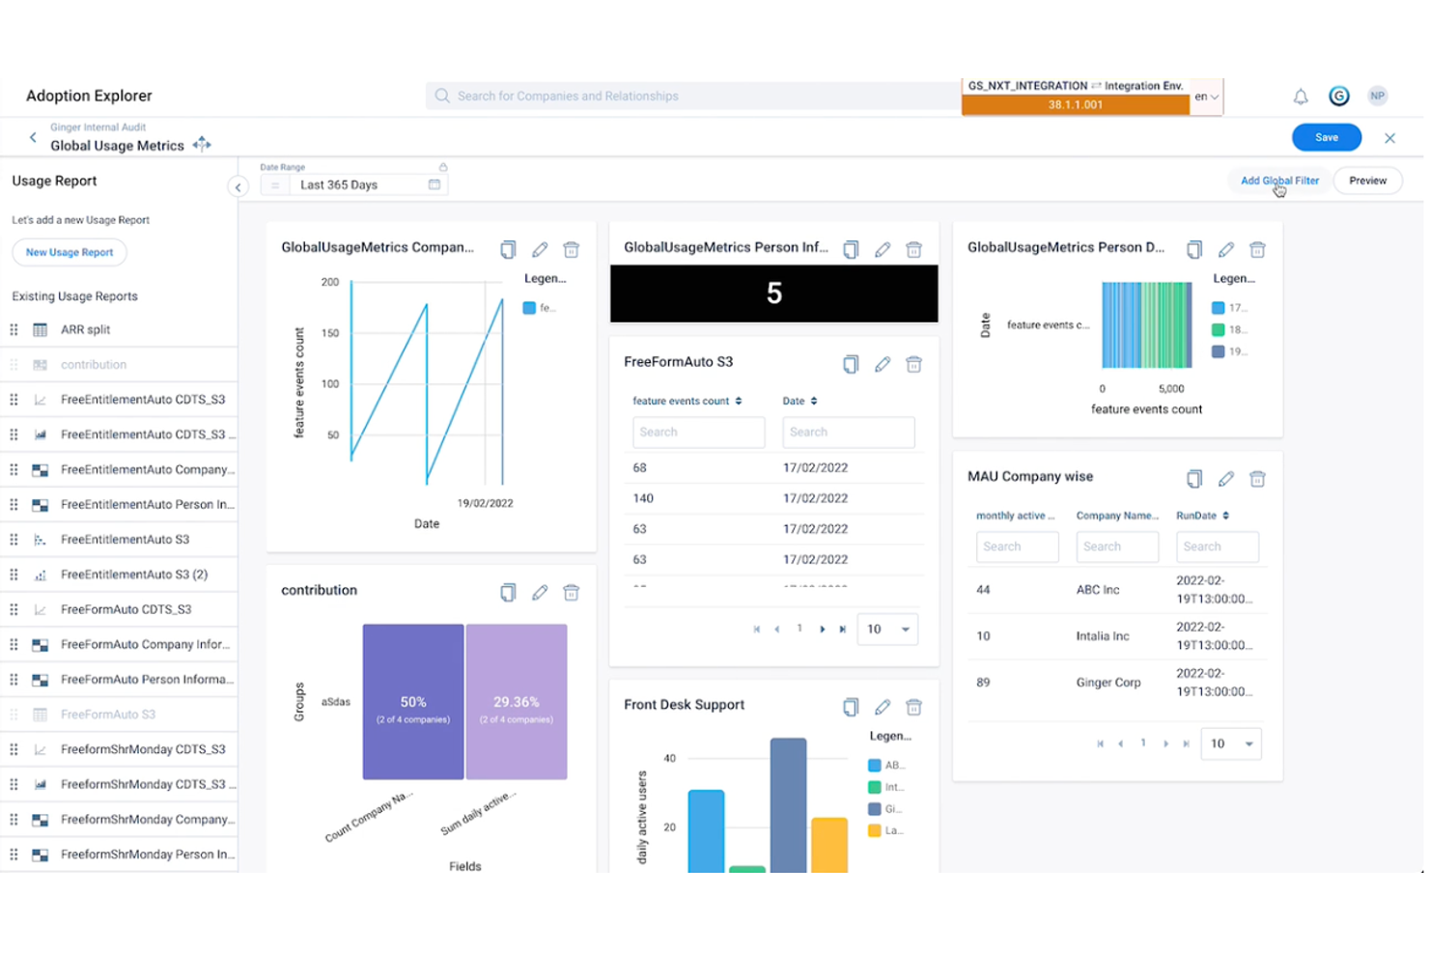Image resolution: width=1429 pixels, height=953 pixels.
Task: Open the language selector showing en
Action: pos(1203,96)
